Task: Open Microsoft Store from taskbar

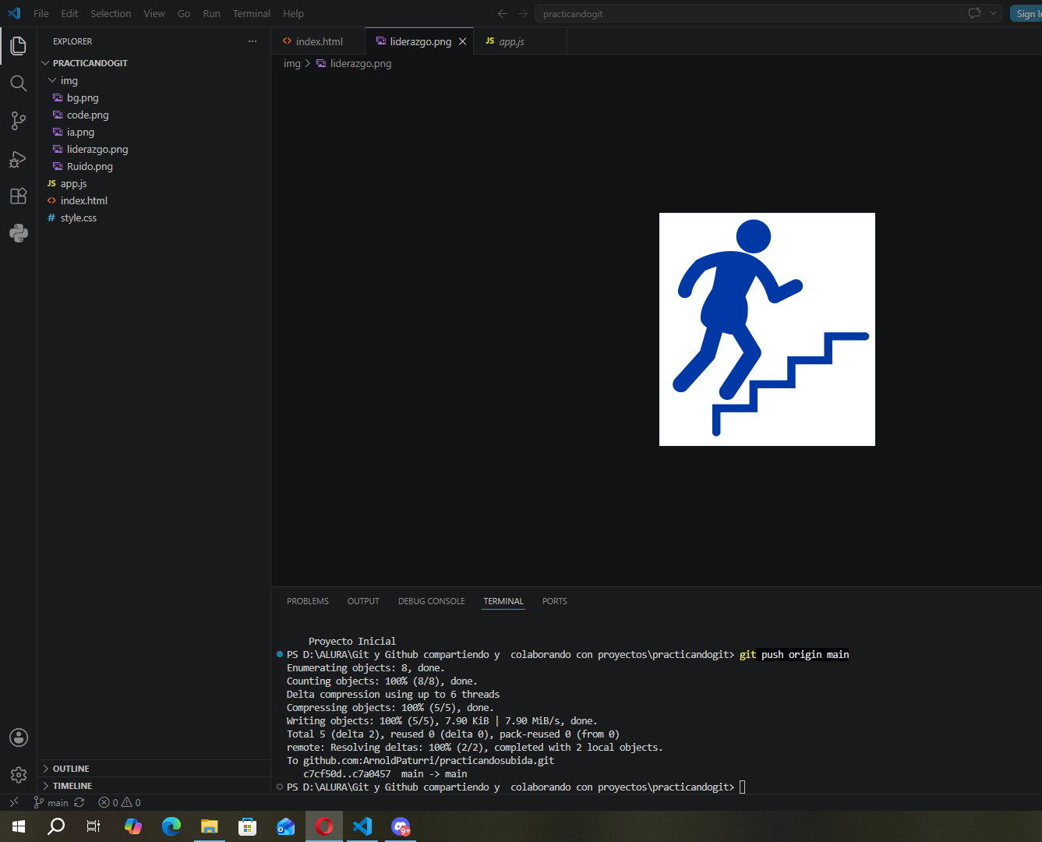Action: (x=248, y=826)
